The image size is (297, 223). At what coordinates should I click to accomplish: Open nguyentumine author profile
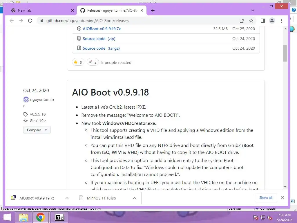42,99
